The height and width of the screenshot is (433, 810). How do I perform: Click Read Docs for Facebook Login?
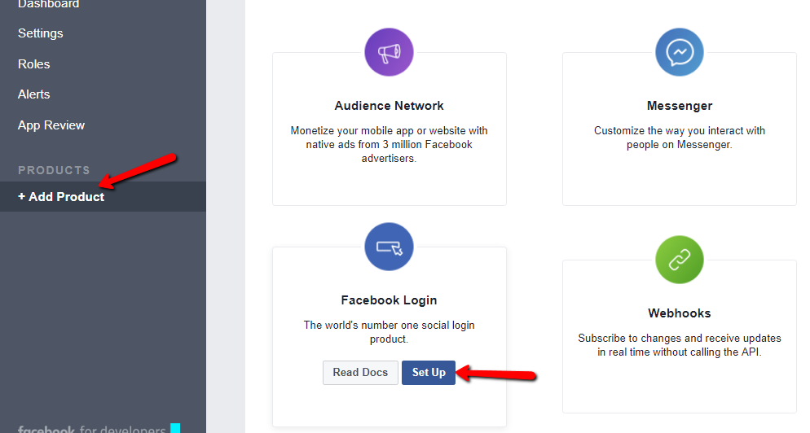coord(360,373)
